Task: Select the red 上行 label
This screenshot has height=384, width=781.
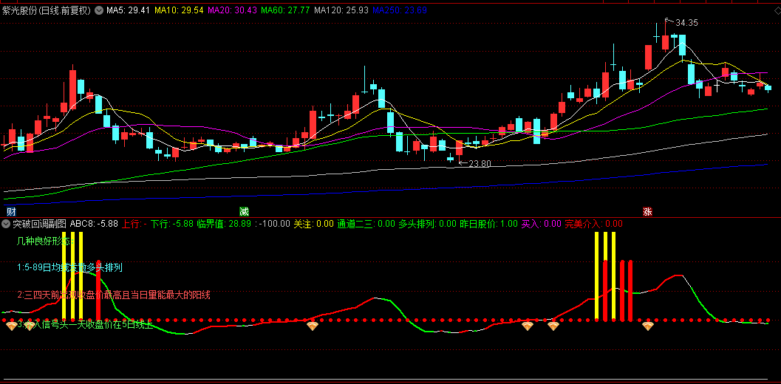Action: click(134, 224)
